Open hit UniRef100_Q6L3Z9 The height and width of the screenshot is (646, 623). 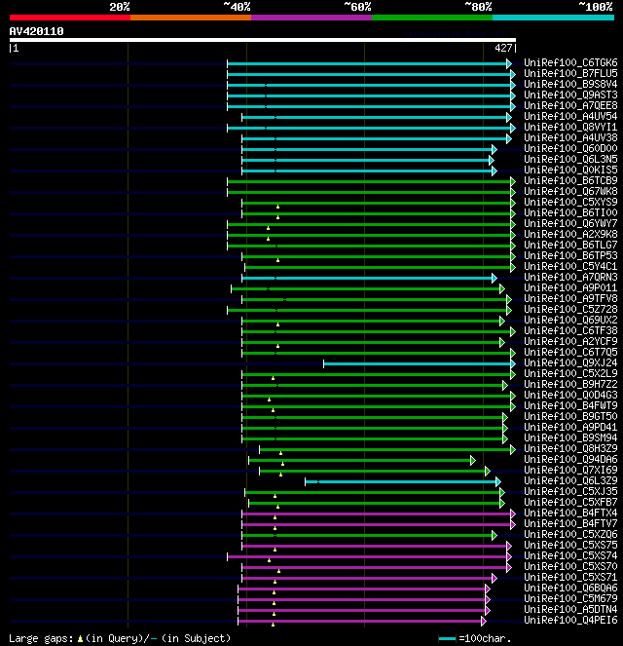[570, 480]
